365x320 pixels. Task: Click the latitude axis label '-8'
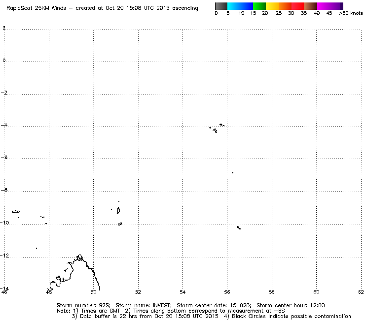[4, 190]
